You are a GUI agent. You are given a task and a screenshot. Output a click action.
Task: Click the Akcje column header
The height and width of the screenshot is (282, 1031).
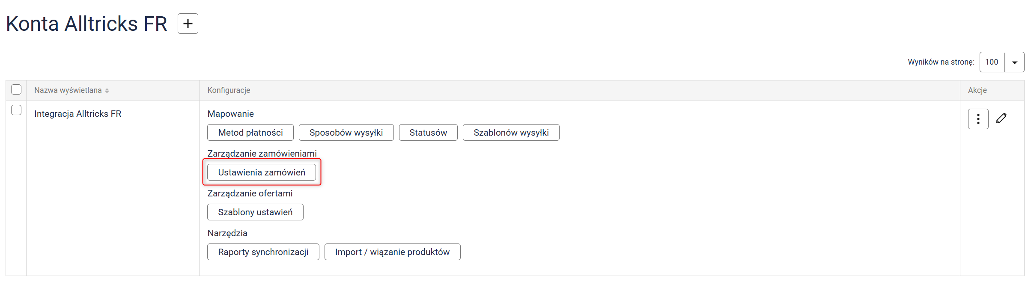pos(977,90)
